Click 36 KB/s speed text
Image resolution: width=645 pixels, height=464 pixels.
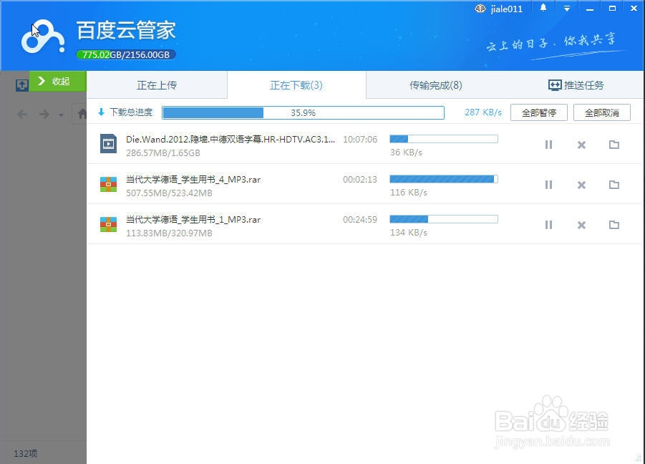coord(406,153)
